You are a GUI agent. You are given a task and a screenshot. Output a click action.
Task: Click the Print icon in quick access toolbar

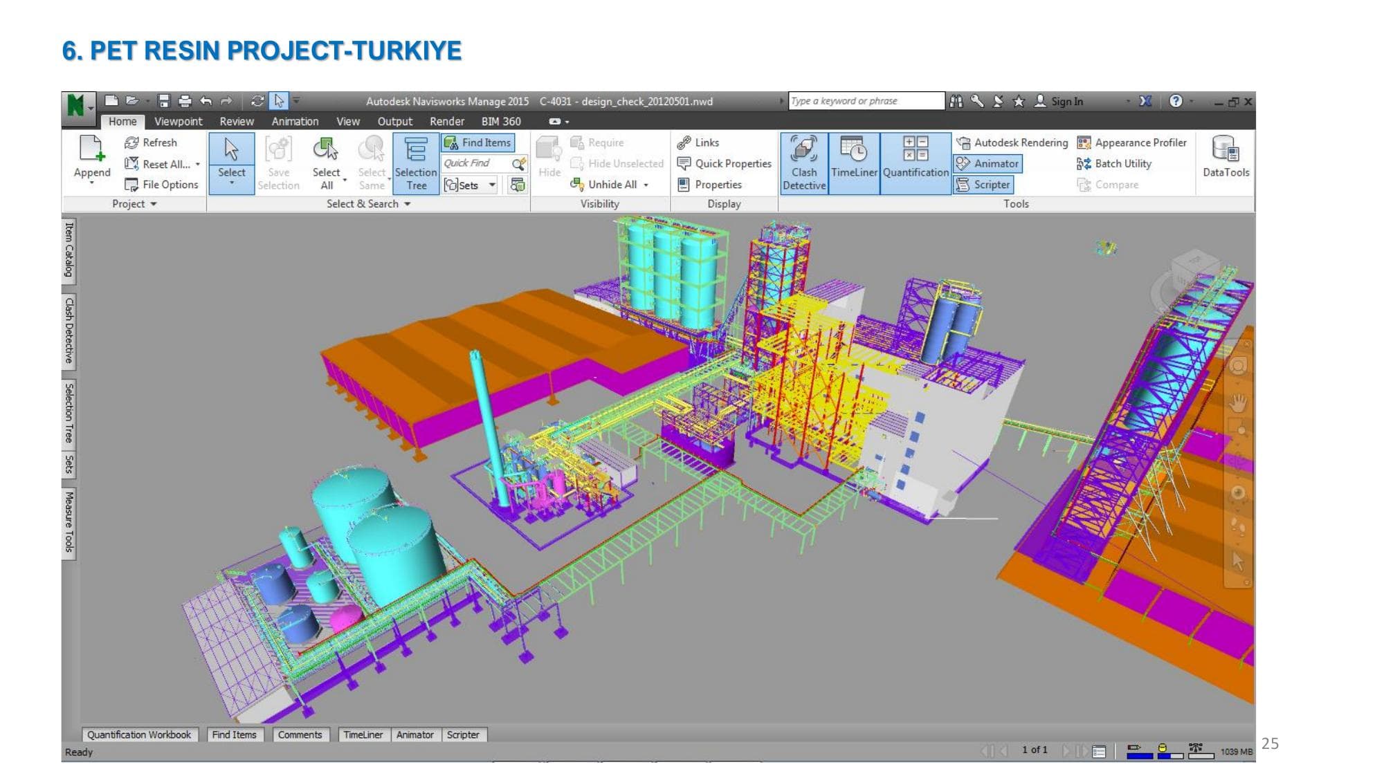[185, 101]
